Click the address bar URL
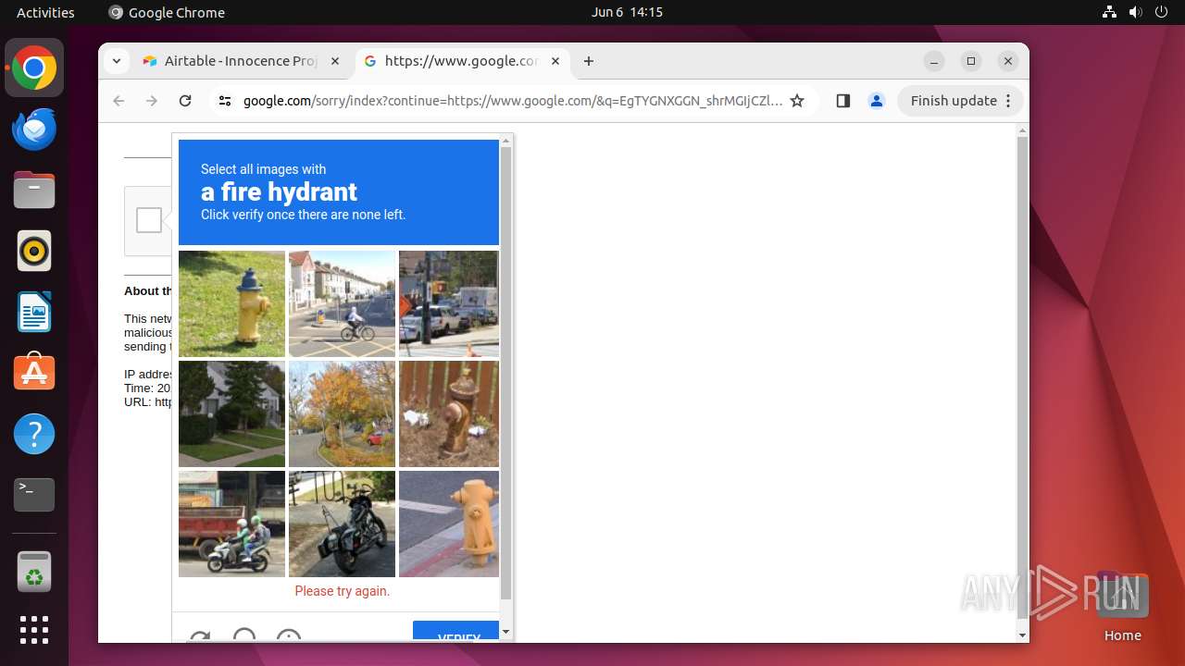The image size is (1185, 666). pos(513,101)
